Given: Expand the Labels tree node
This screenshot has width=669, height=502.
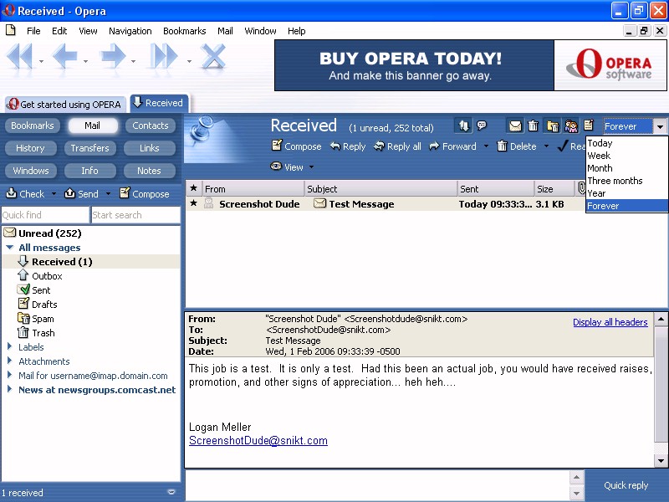Looking at the screenshot, I should (x=9, y=346).
